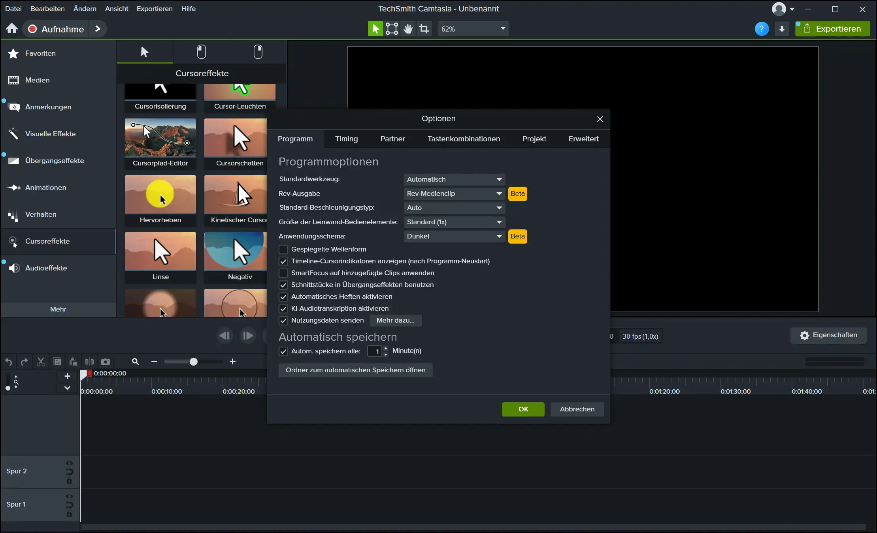The image size is (877, 533).
Task: Open the Anwendungsschema dropdown showing Dunkel
Action: pos(454,236)
